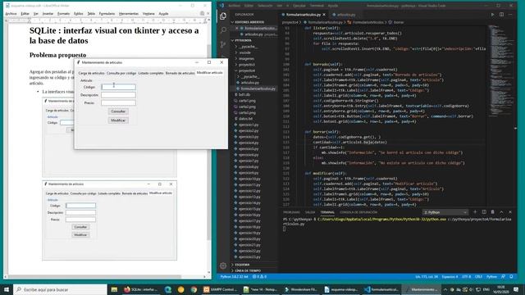Click the feedback icon in VS Code status bar
Screen dimensions: 525x295
[503, 277]
